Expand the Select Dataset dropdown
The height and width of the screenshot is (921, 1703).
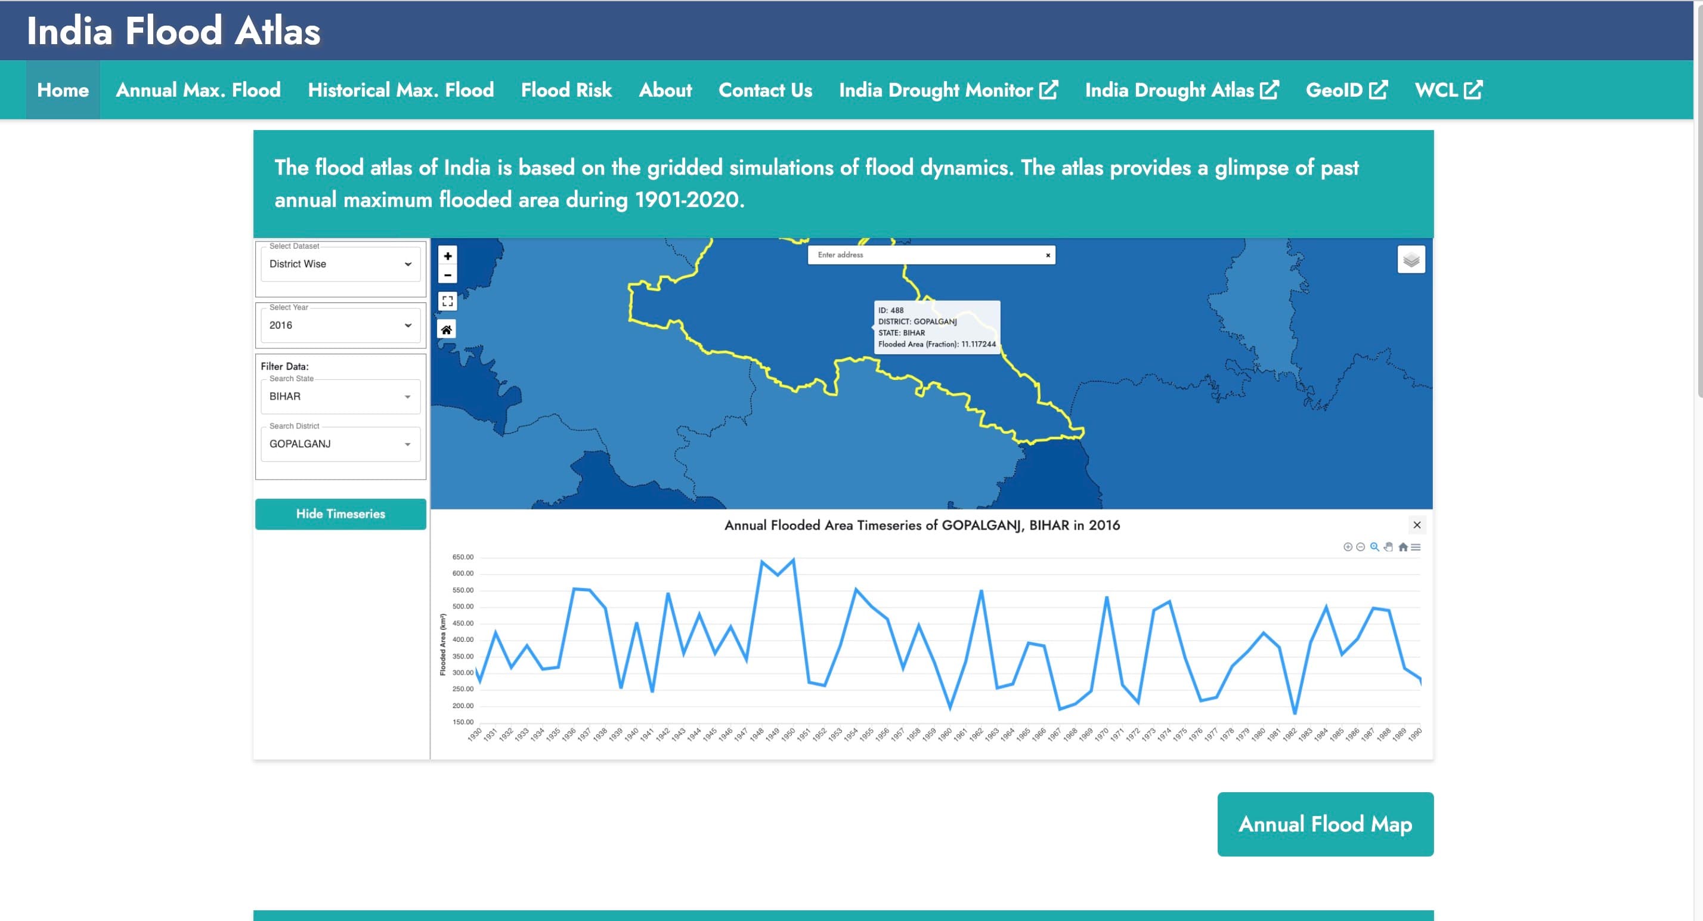coord(340,264)
